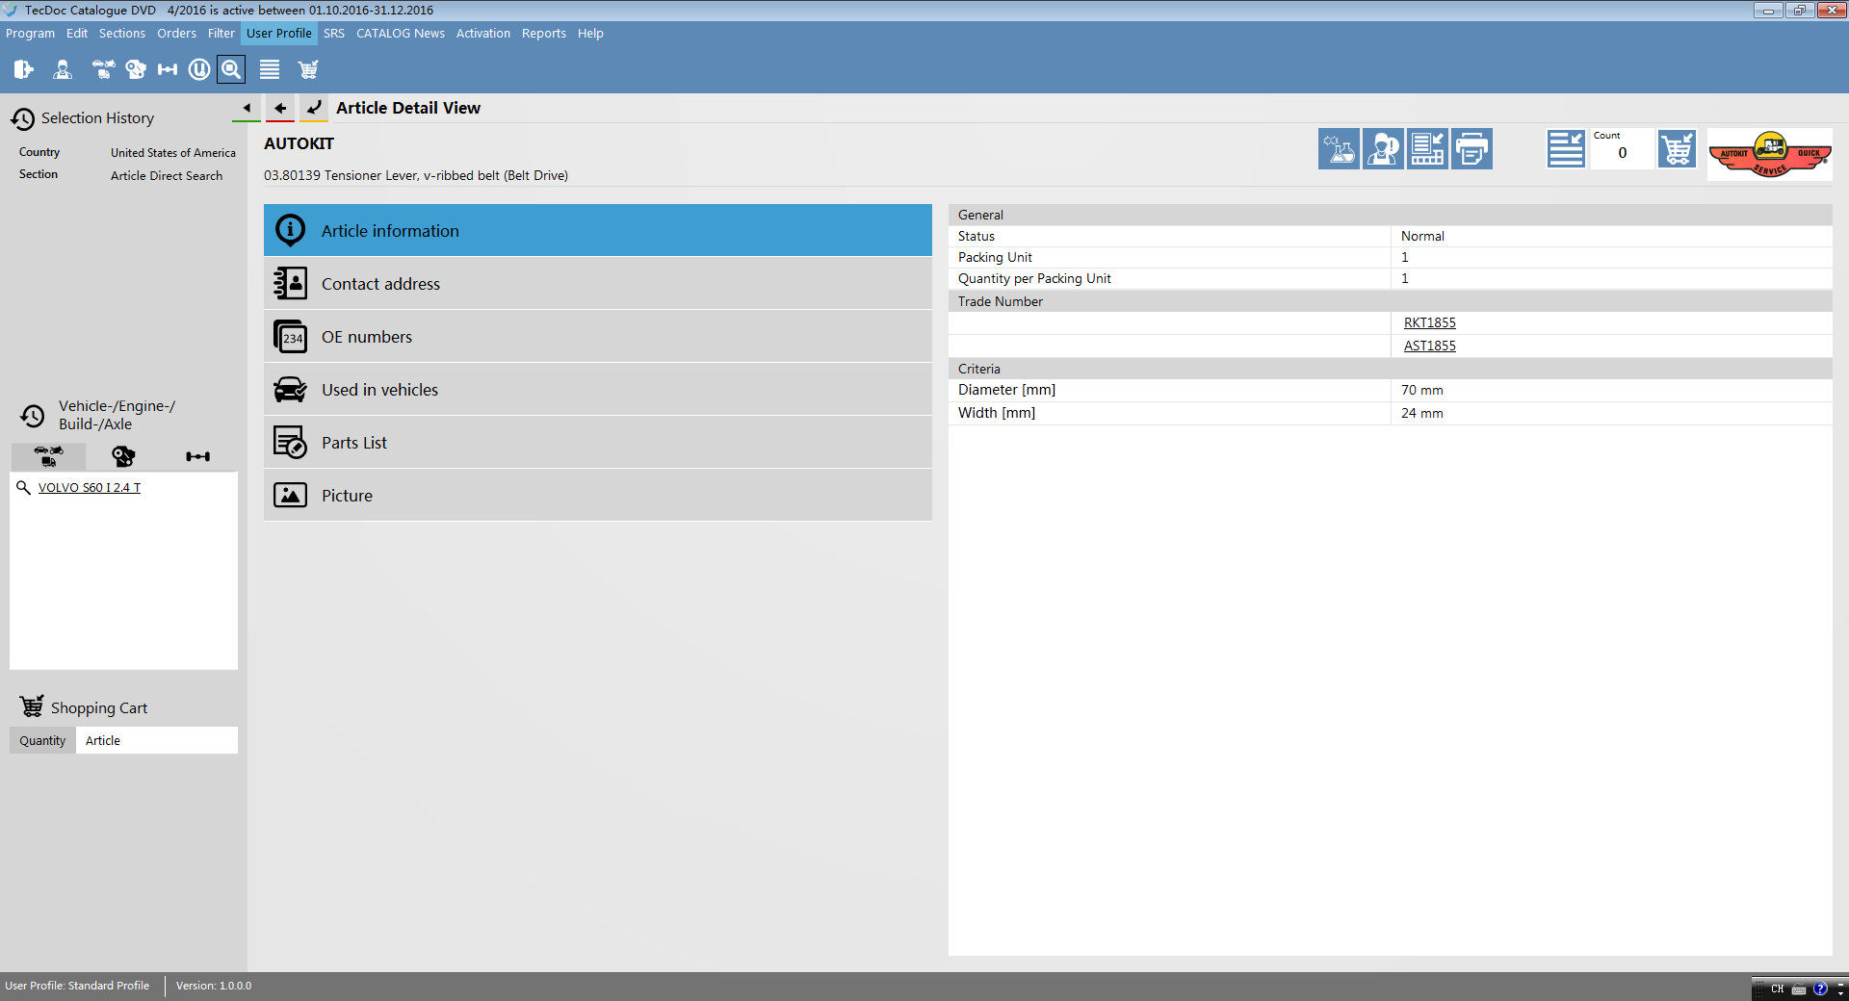This screenshot has height=1001, width=1849.
Task: Click the curved return arrow button
Action: click(x=314, y=108)
